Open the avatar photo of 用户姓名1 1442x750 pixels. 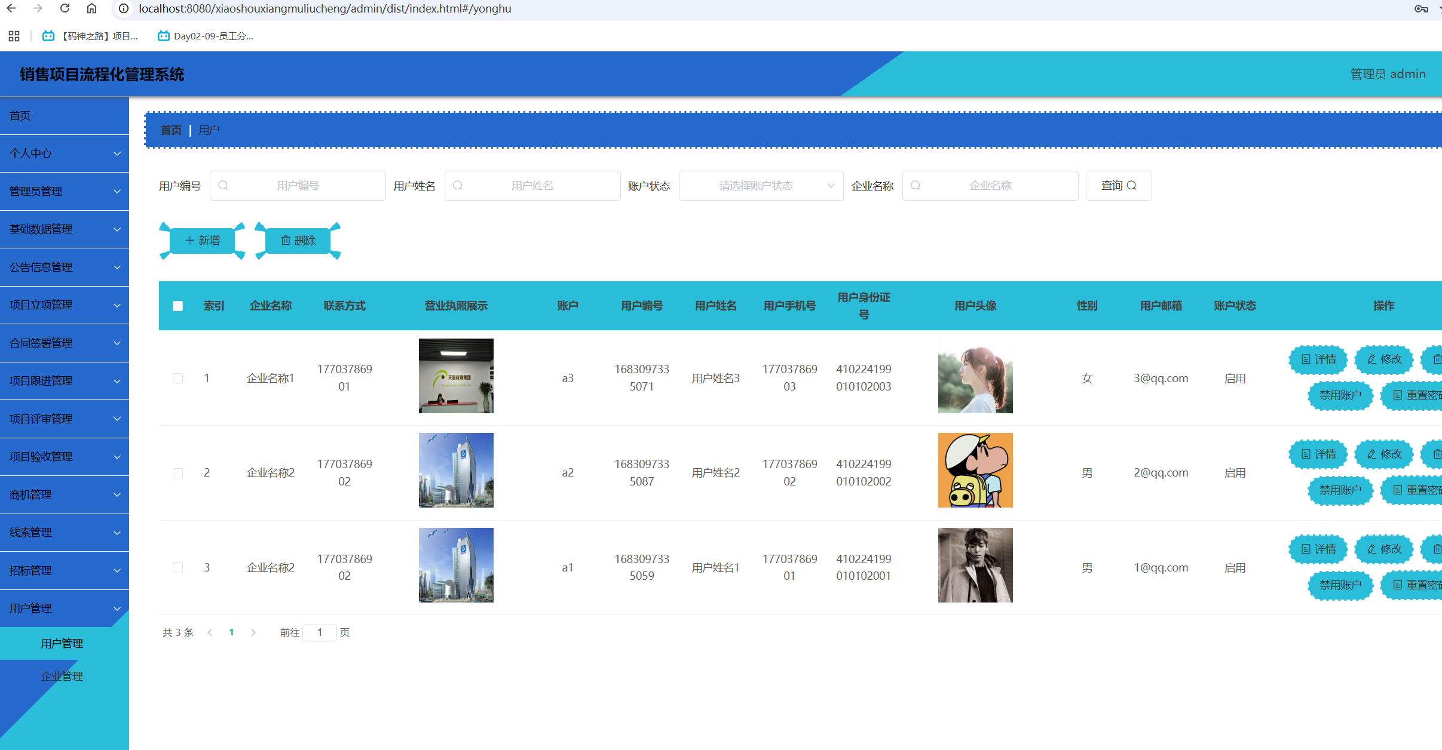point(975,565)
